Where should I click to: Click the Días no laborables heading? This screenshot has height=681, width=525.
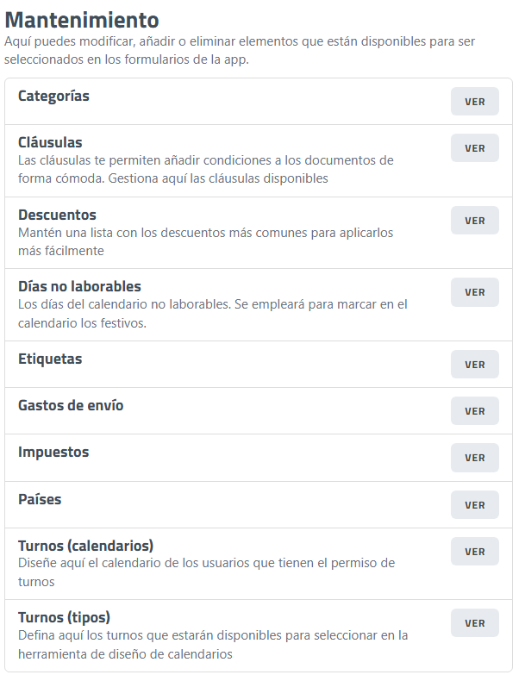coord(79,286)
